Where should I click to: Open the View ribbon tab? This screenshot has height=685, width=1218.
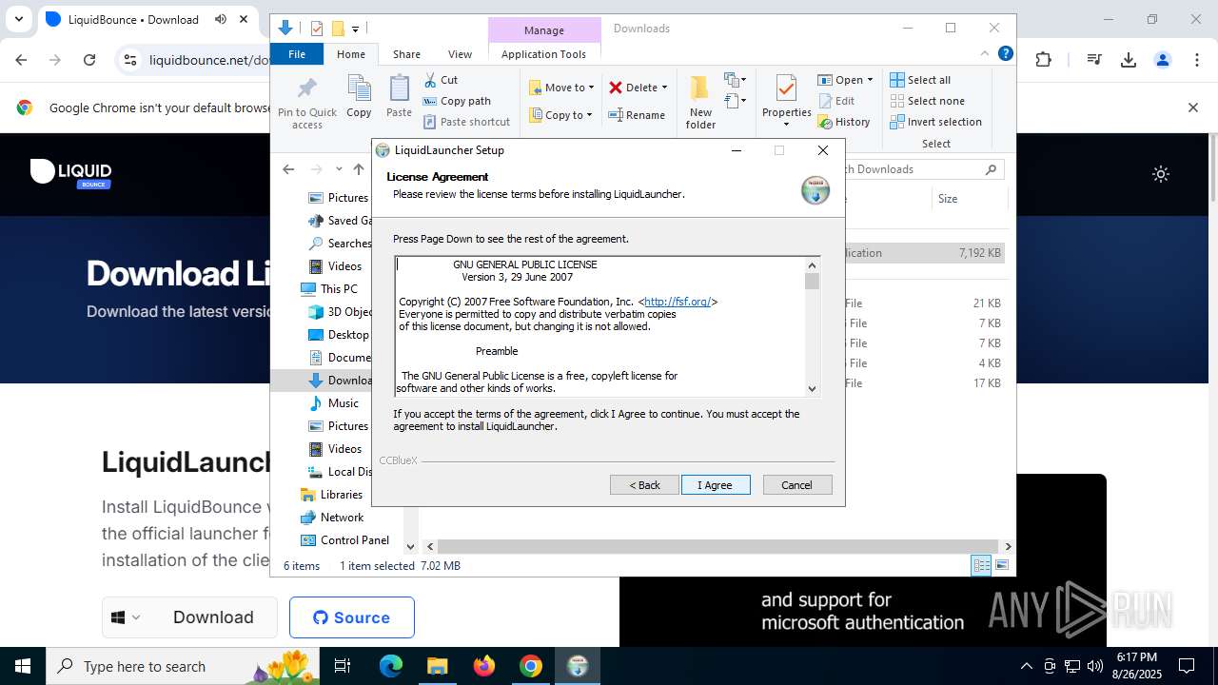pos(460,54)
